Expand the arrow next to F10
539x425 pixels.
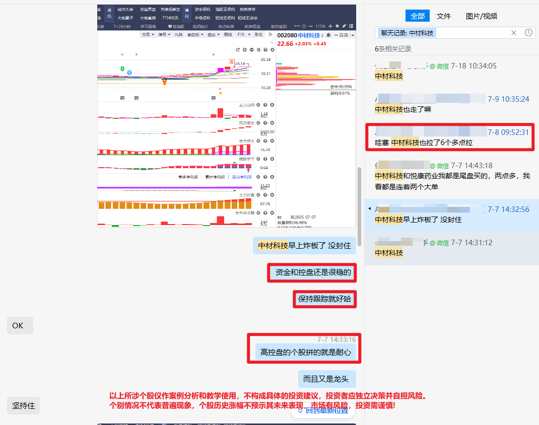(x=249, y=35)
